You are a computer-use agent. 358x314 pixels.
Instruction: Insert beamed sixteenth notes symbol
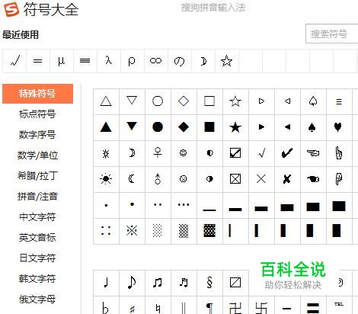(184, 282)
